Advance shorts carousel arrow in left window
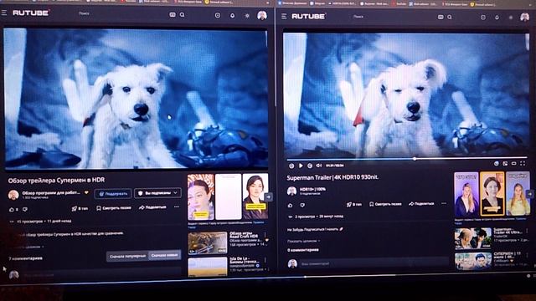Image resolution: width=536 pixels, height=301 pixels. click(x=269, y=197)
